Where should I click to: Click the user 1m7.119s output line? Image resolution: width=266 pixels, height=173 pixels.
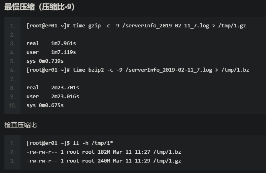pyautogui.click(x=51, y=52)
